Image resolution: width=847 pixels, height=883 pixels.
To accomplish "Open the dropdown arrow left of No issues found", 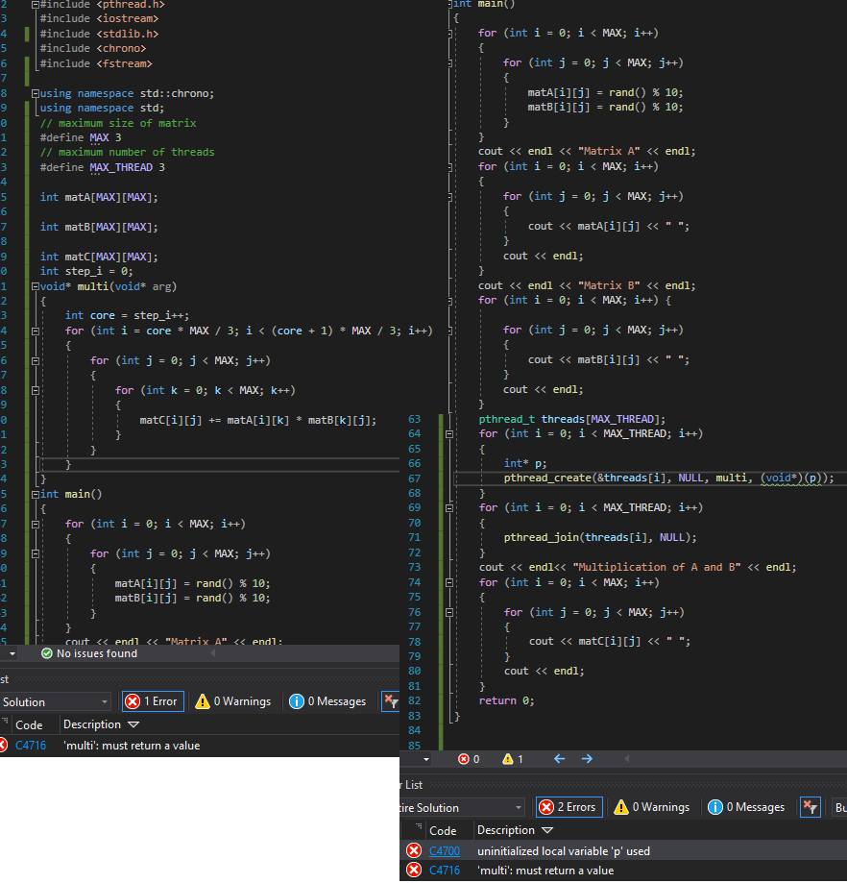I will tap(12, 653).
